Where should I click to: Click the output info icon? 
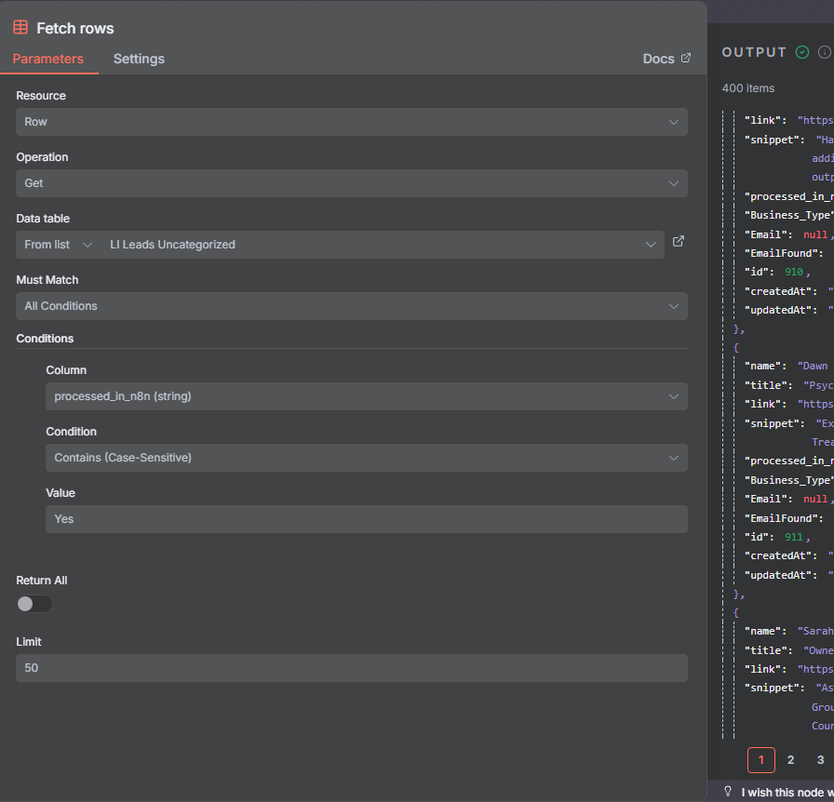click(x=824, y=53)
